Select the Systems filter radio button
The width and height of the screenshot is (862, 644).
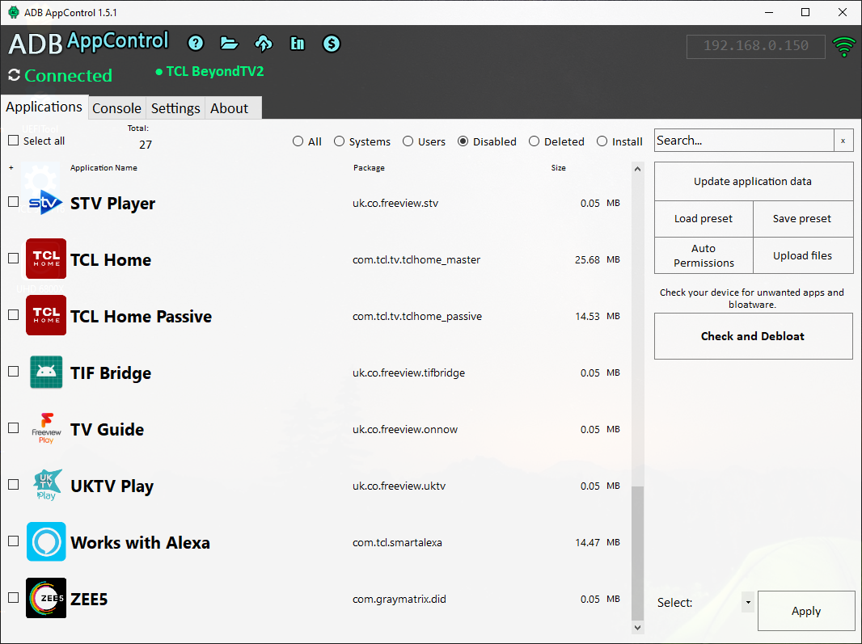click(x=339, y=141)
